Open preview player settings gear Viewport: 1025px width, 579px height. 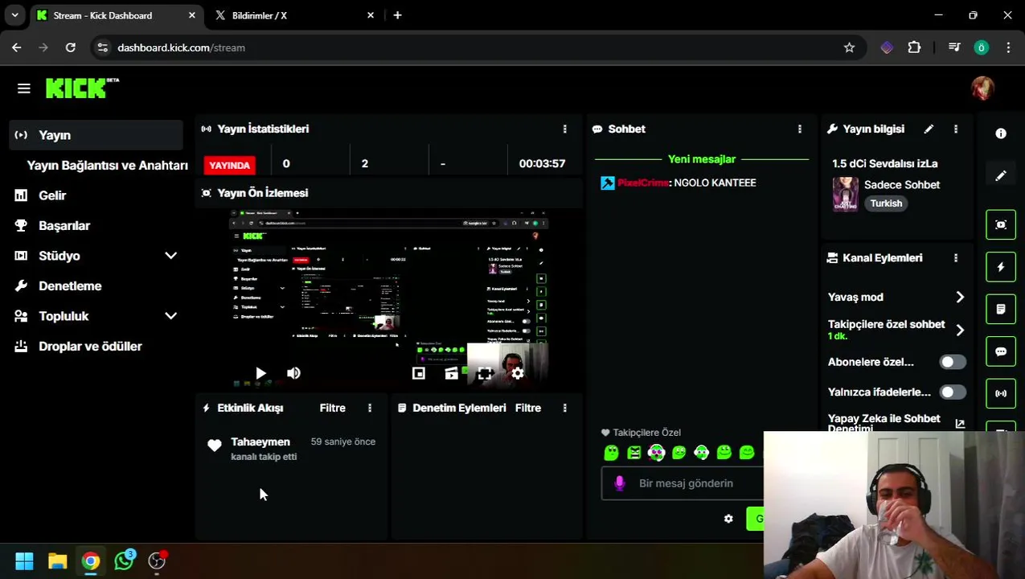[x=517, y=373]
